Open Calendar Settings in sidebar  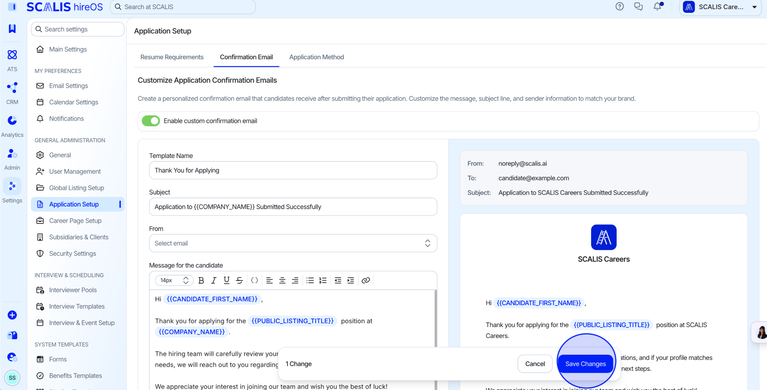[78, 102]
